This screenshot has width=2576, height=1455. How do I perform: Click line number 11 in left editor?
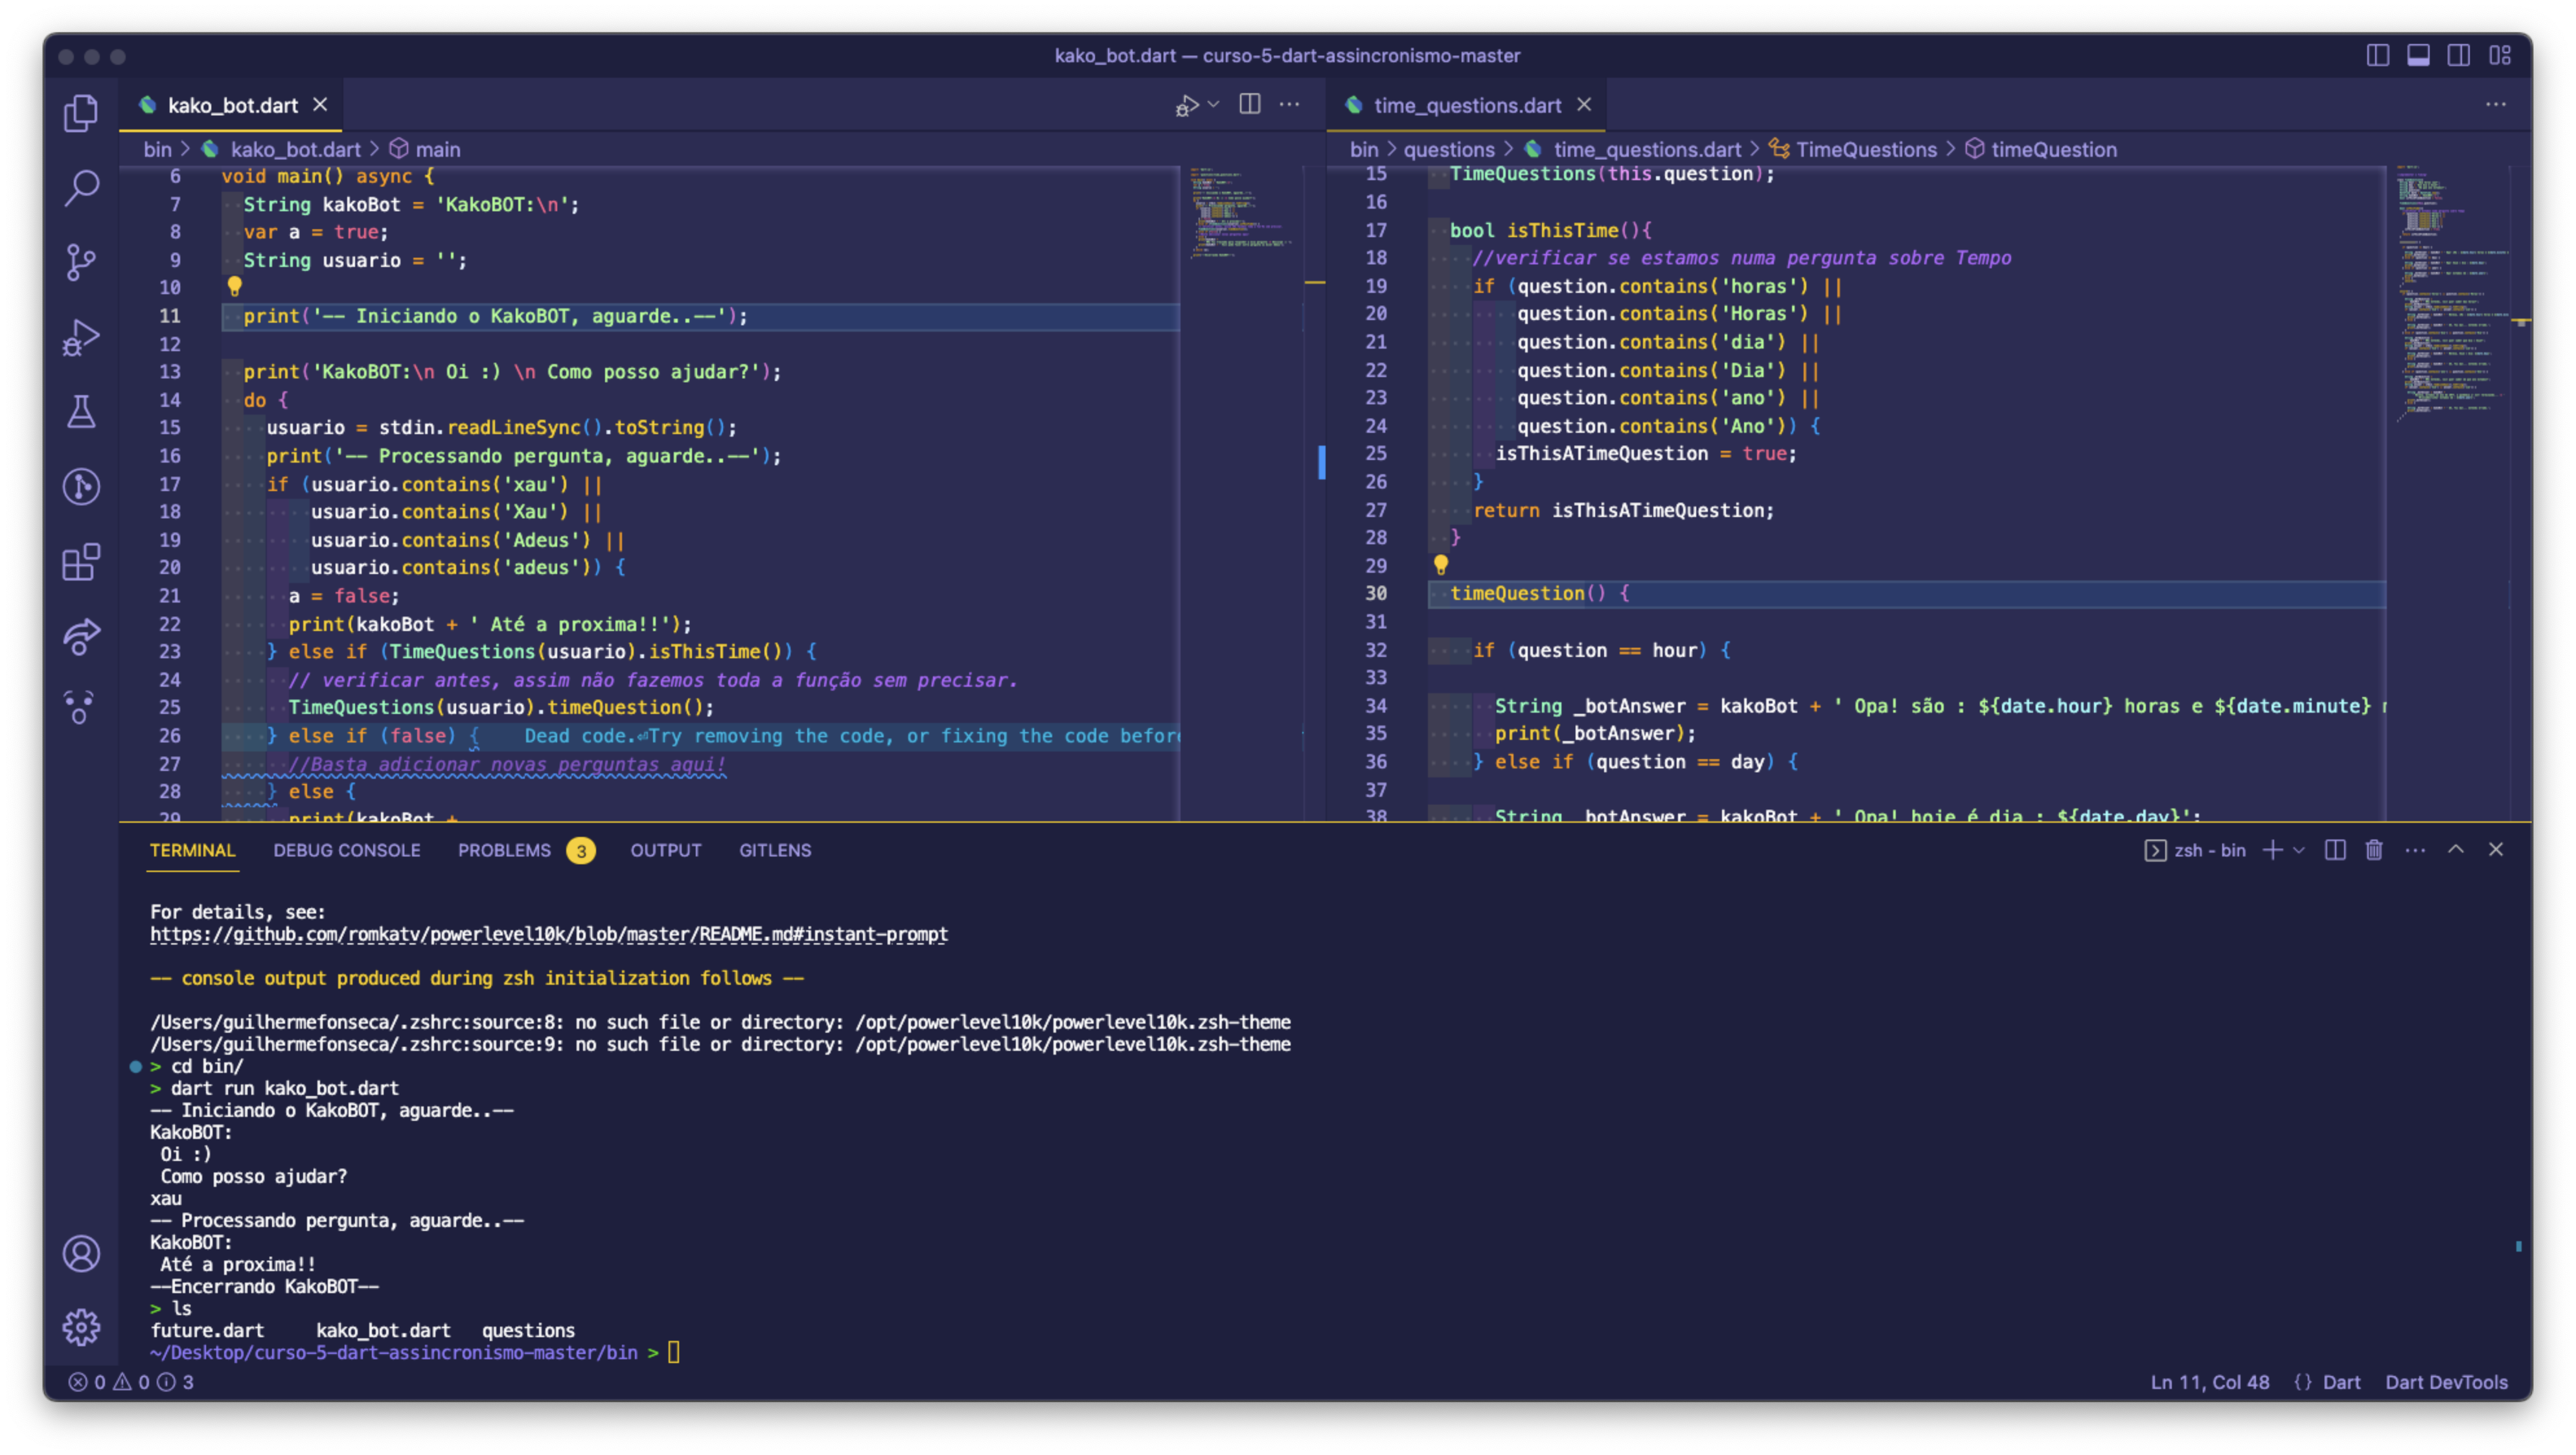[170, 316]
